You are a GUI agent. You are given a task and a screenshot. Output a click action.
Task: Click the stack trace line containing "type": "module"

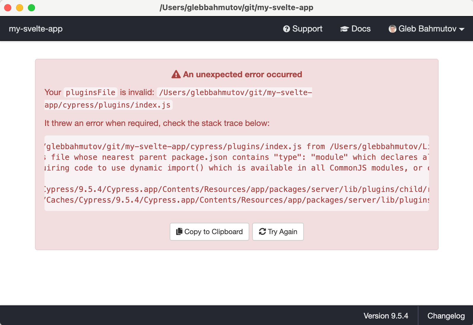click(237, 157)
